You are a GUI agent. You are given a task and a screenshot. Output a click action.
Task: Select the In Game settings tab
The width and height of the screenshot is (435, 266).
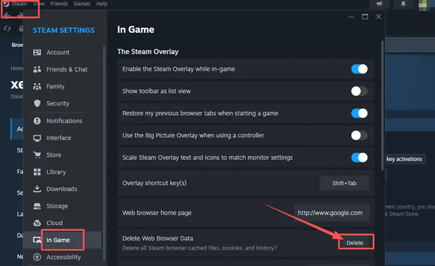pyautogui.click(x=58, y=240)
